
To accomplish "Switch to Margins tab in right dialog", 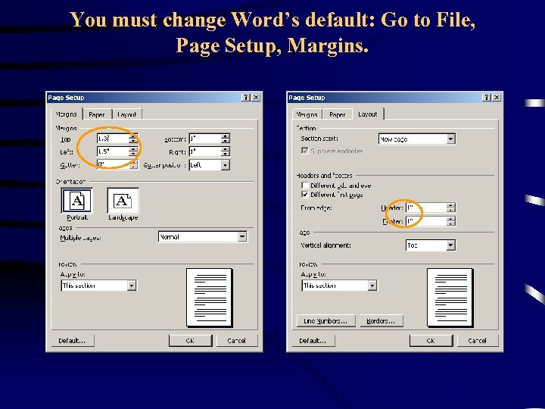I will 307,114.
